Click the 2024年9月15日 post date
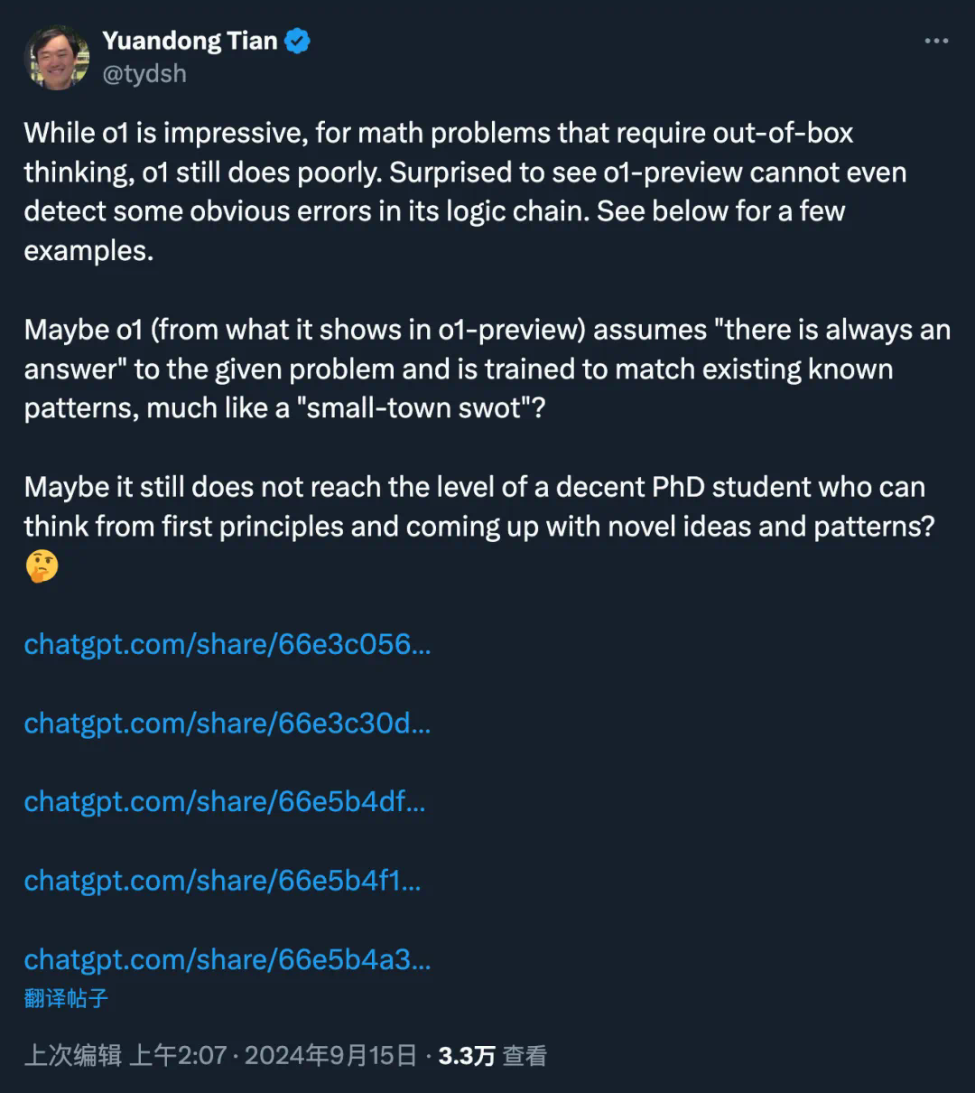Viewport: 975px width, 1093px height. 330,1056
